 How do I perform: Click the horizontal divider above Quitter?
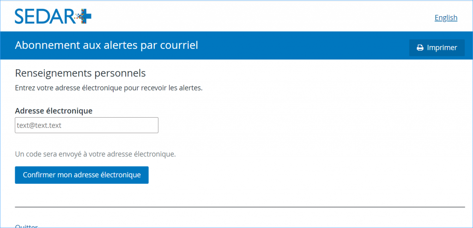[240, 207]
